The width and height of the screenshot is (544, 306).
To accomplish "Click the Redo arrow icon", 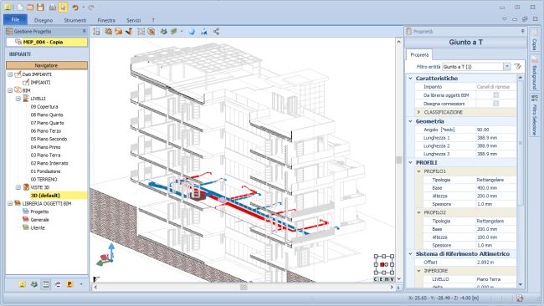I will click(x=91, y=8).
